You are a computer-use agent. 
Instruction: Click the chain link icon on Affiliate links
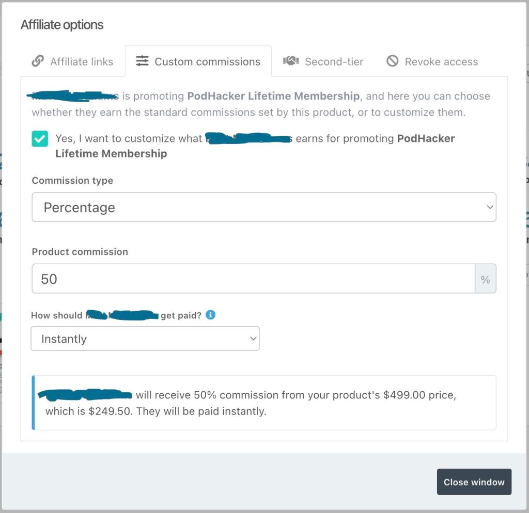click(x=38, y=61)
